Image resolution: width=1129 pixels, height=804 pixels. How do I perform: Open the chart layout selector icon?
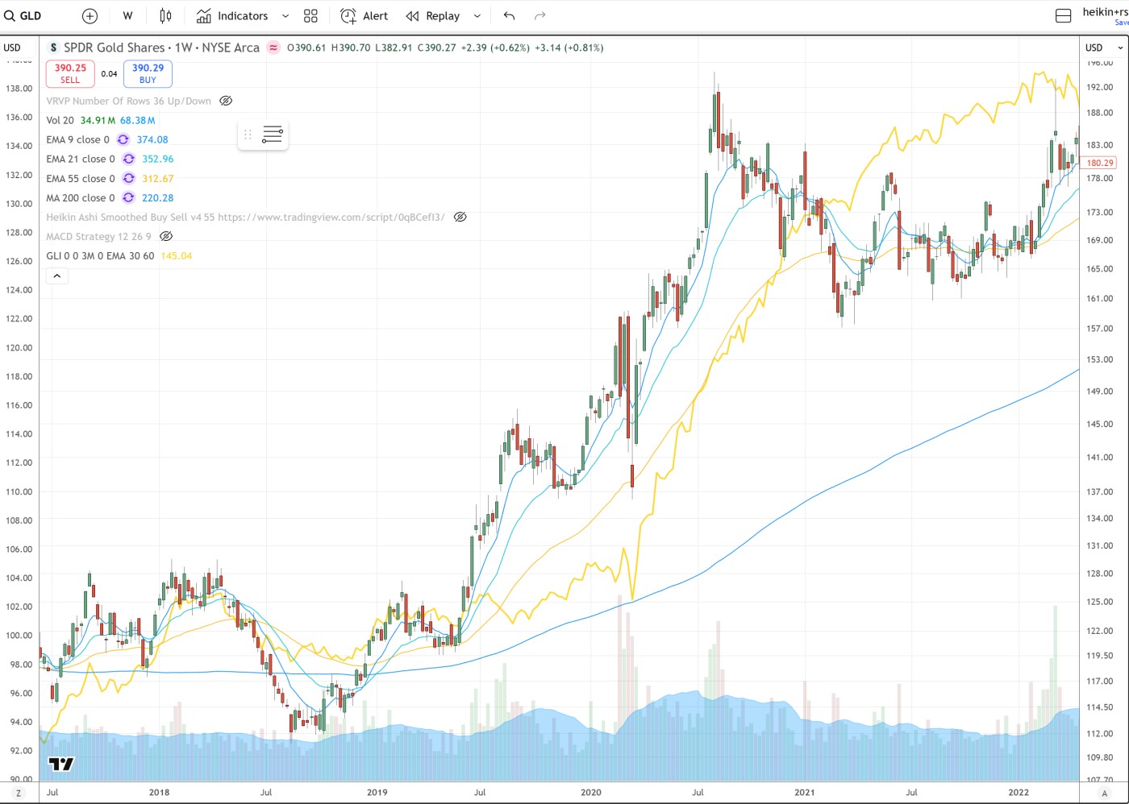pyautogui.click(x=1063, y=16)
